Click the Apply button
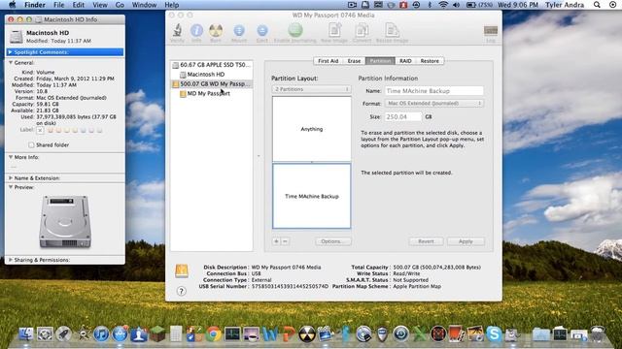This screenshot has height=349, width=622. pyautogui.click(x=466, y=241)
